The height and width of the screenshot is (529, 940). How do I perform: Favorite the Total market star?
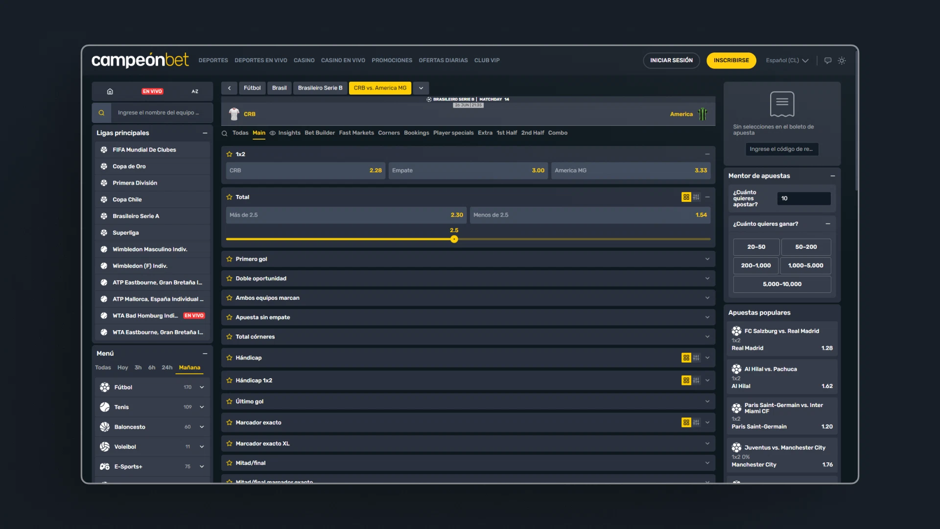coord(229,197)
